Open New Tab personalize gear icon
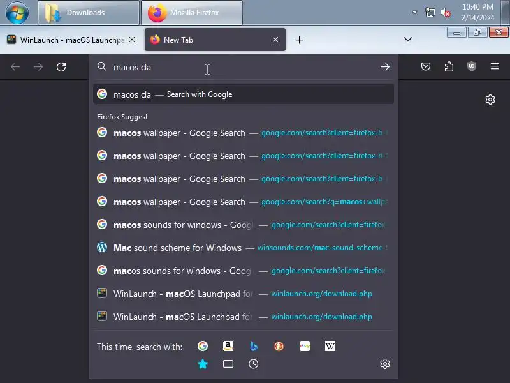 point(490,100)
